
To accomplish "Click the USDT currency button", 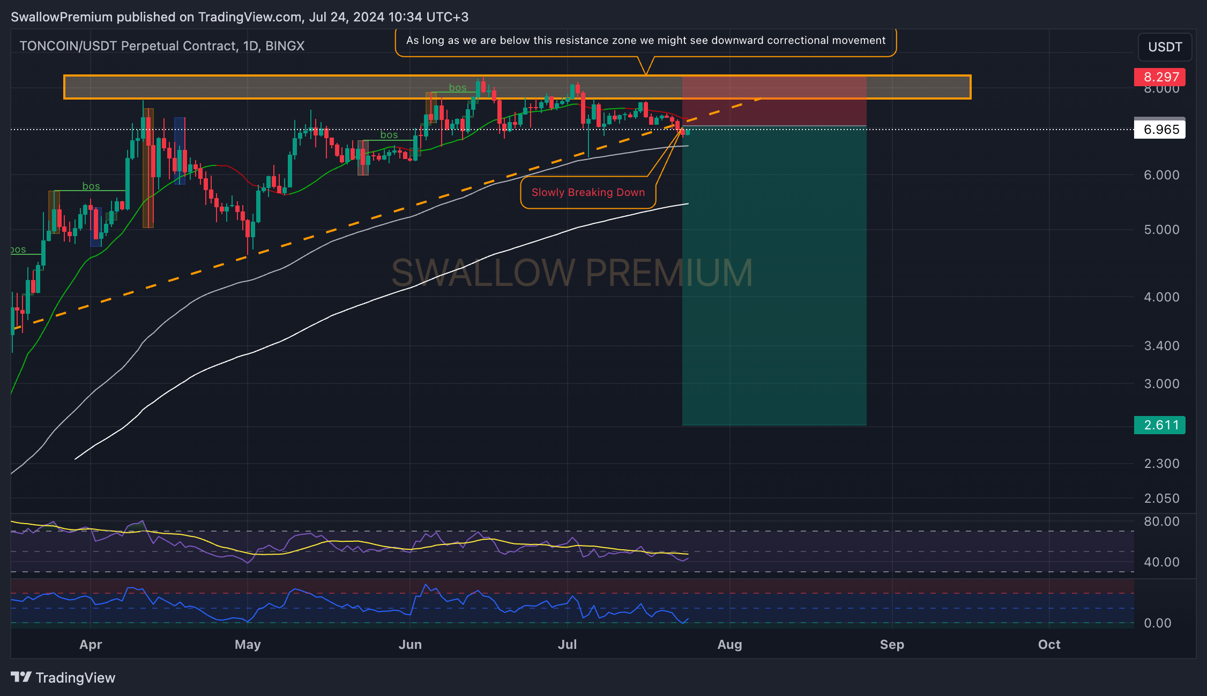I will 1165,47.
